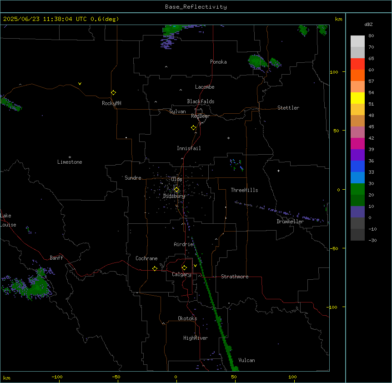
Task: Click the white plus marker north of Drumheller
Action: [278, 171]
